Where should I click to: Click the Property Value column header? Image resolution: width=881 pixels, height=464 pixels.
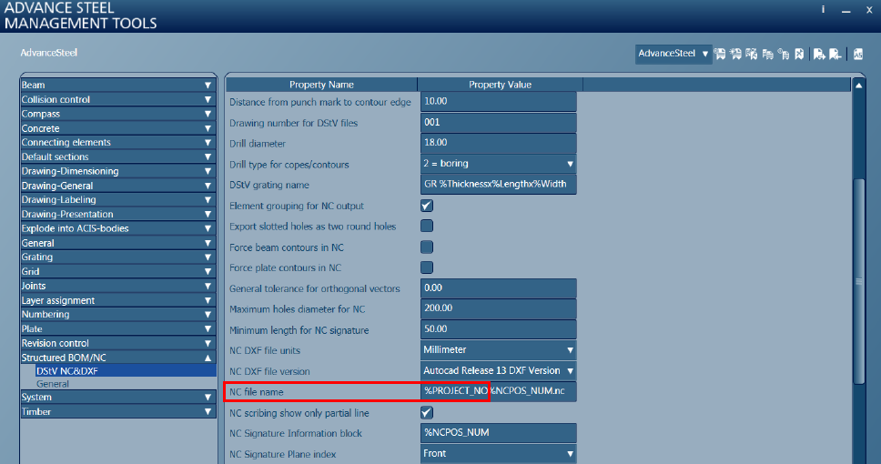pyautogui.click(x=500, y=85)
